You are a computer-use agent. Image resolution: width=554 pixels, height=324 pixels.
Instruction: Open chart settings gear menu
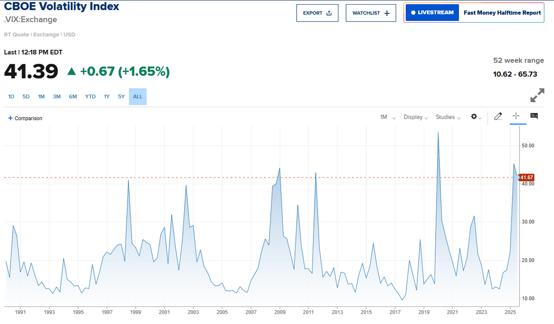point(476,117)
